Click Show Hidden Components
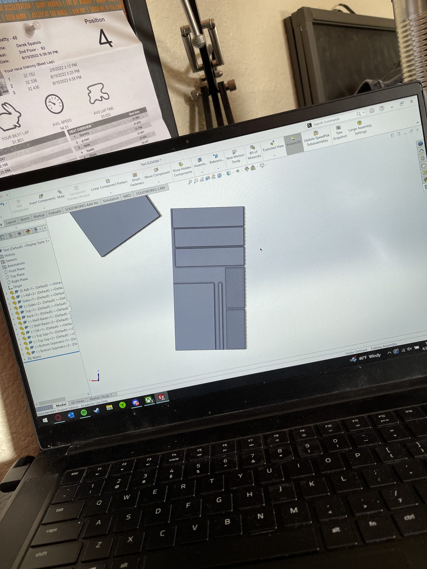The height and width of the screenshot is (569, 427). pos(182,169)
